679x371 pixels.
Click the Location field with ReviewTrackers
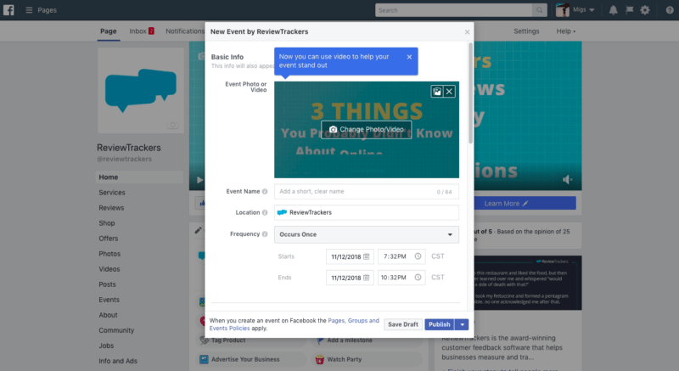coord(367,212)
